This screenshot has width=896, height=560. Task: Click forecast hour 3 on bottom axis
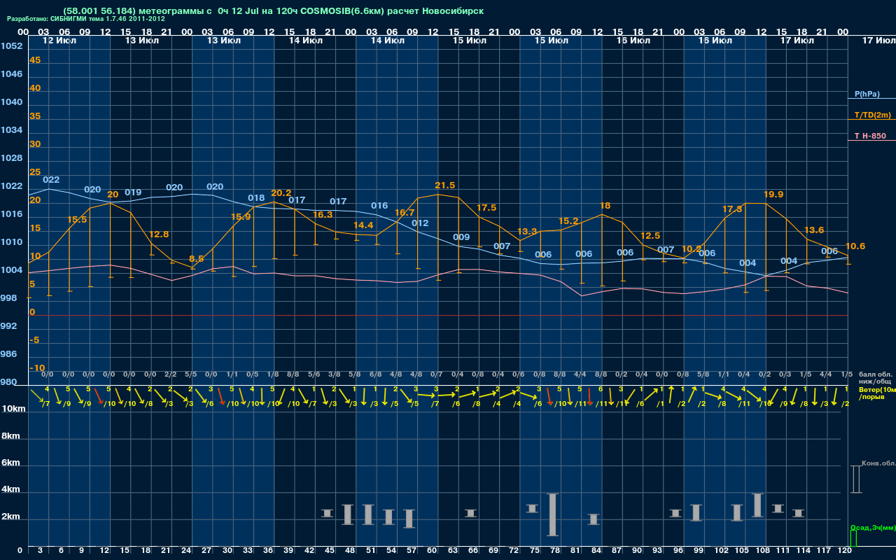point(41,551)
